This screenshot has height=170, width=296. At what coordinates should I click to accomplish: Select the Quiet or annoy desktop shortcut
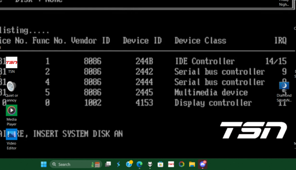click(11, 92)
